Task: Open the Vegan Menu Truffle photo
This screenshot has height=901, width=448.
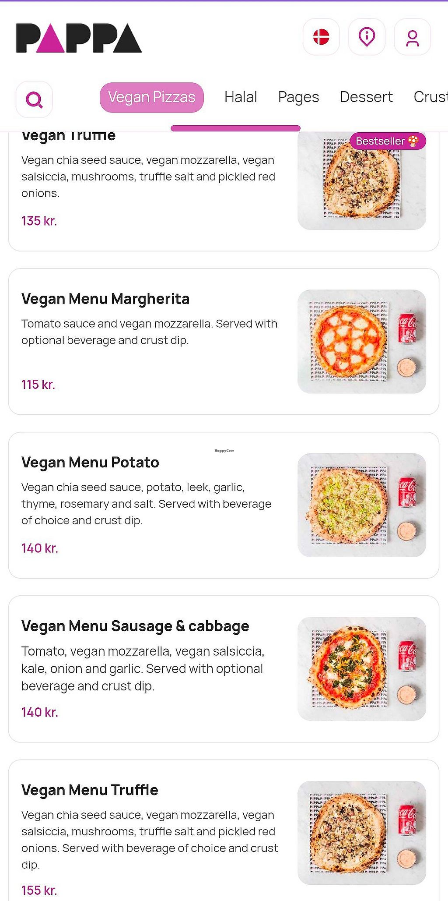Action: [361, 832]
